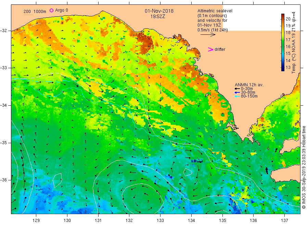
Task: Click the 'drifter' legend label
Action: 220,49
